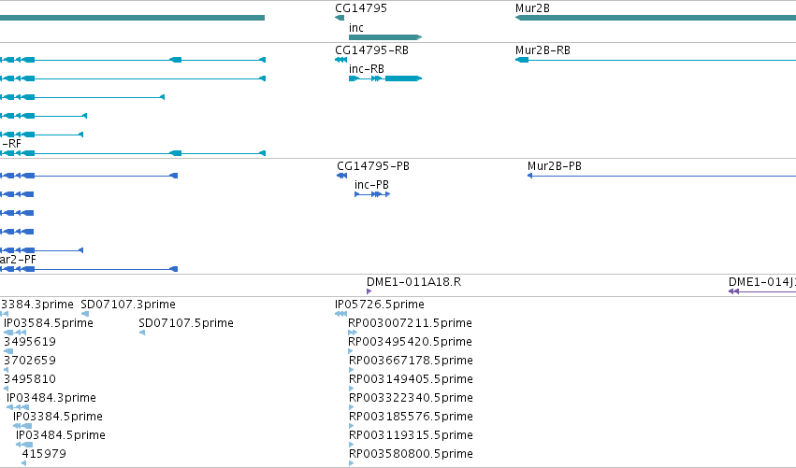Select the RP003185576.5prime label
Screen dimensions: 796x468
412,417
